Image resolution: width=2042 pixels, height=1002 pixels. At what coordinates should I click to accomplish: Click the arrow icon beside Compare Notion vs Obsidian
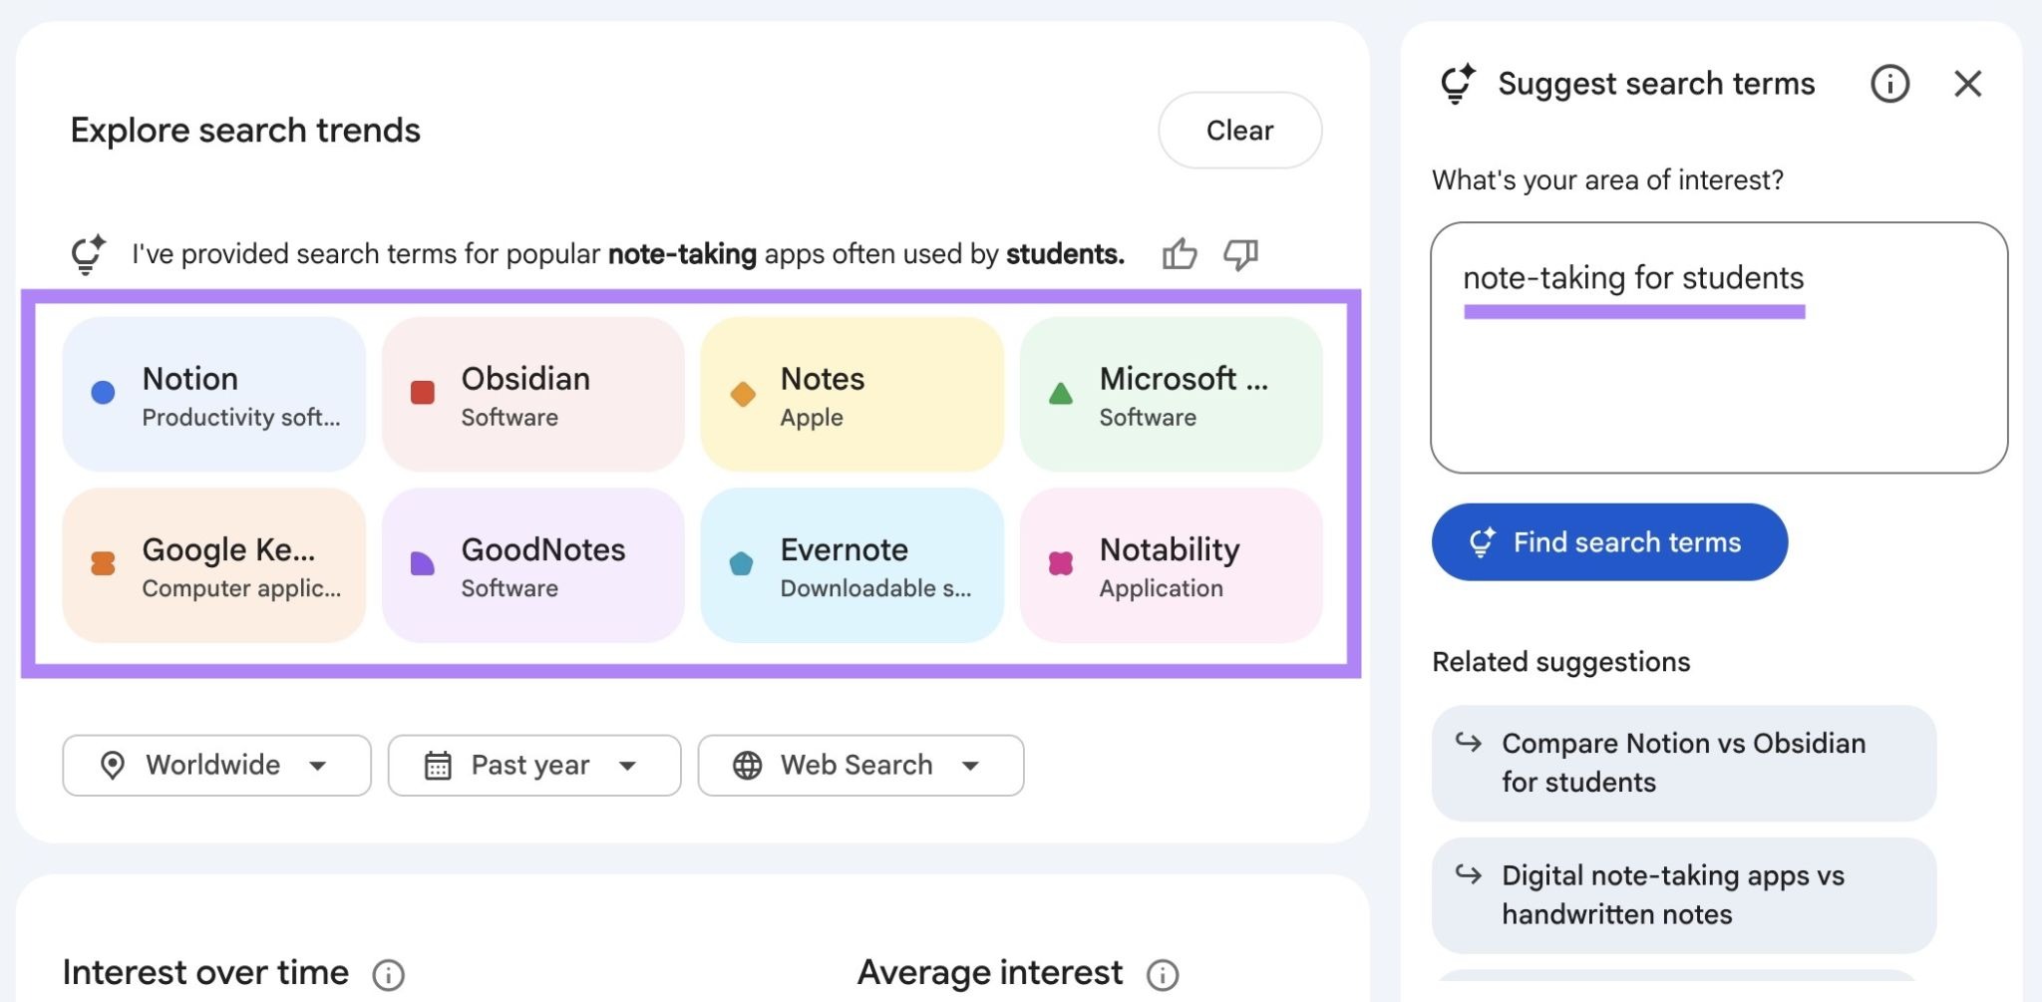point(1468,742)
